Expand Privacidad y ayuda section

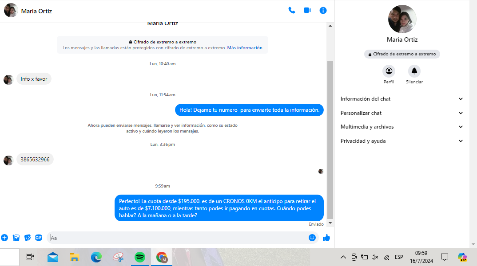[x=402, y=141]
